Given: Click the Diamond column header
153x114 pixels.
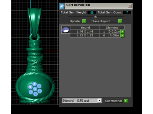Looking at the screenshot, I should click(x=112, y=28).
